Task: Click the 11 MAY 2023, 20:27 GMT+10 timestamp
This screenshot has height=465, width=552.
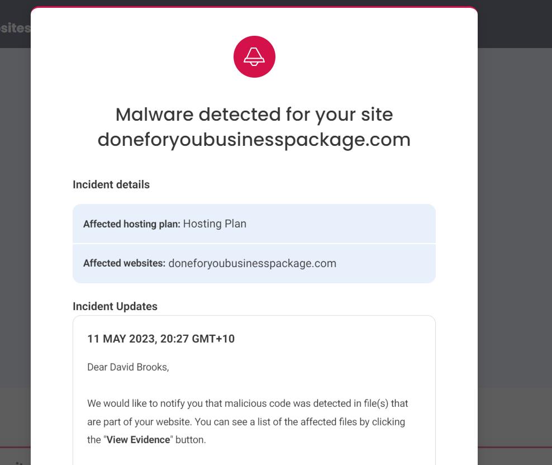Action: pos(161,339)
